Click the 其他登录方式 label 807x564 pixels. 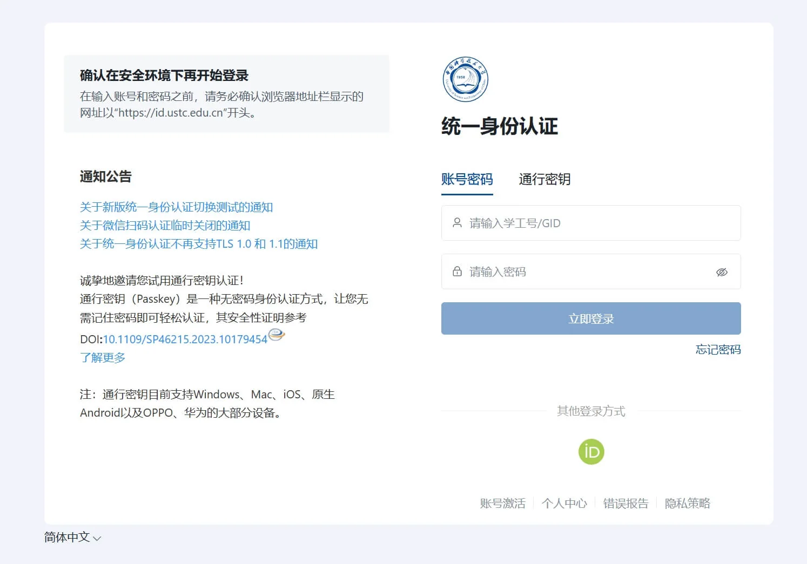(591, 411)
